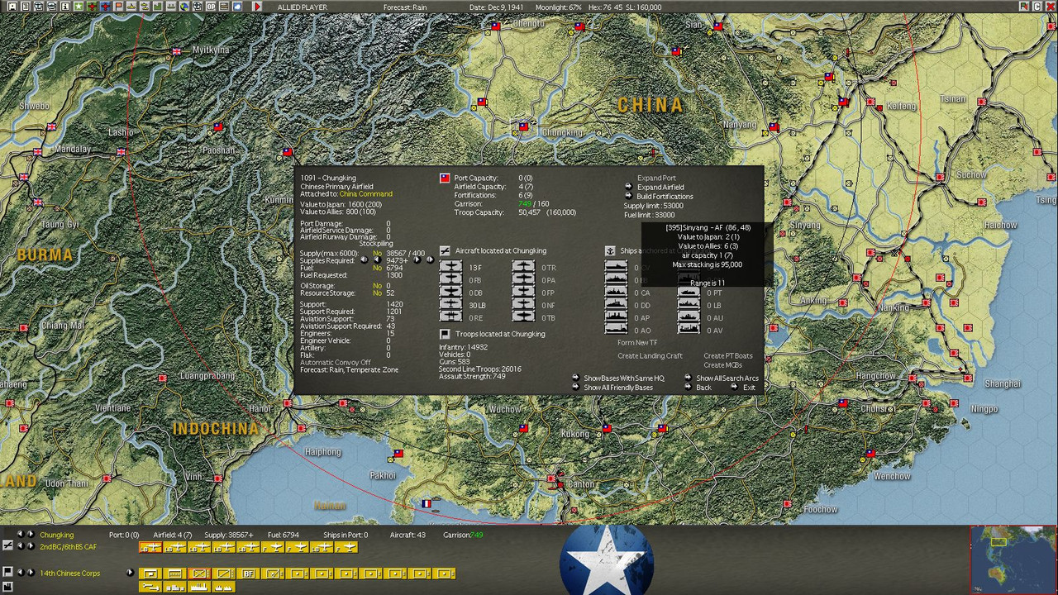1058x595 pixels.
Task: Open the aircraft list icon beside 'Aircraft located at Chungking'
Action: [445, 250]
